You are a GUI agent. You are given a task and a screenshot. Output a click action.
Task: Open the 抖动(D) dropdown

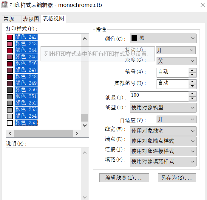pos(176,50)
